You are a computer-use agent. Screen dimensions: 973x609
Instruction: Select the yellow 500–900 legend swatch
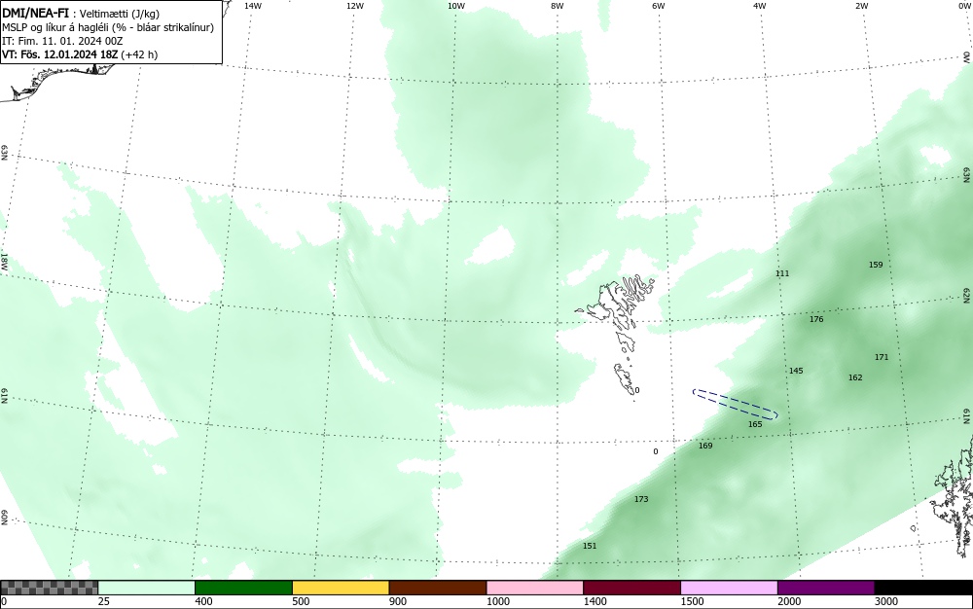point(341,588)
